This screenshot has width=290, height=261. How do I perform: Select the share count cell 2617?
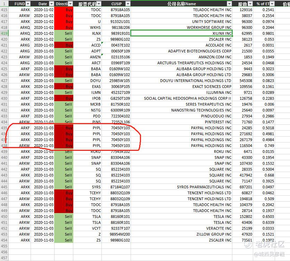[242, 45]
